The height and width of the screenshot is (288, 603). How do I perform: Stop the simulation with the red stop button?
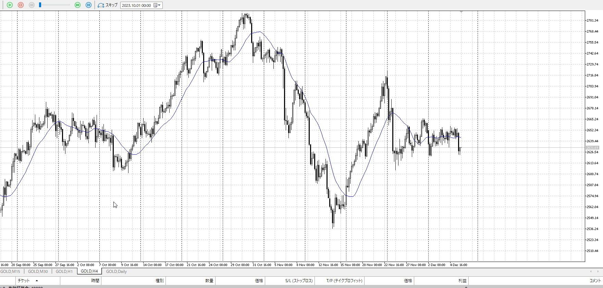coord(21,5)
